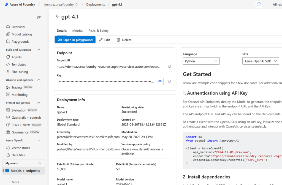Open the SDK dropdown showing Azure OpenAI SDK

point(261,61)
